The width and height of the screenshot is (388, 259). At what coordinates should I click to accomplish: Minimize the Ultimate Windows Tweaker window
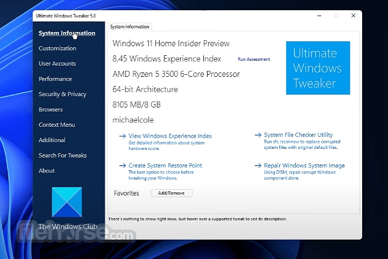319,16
